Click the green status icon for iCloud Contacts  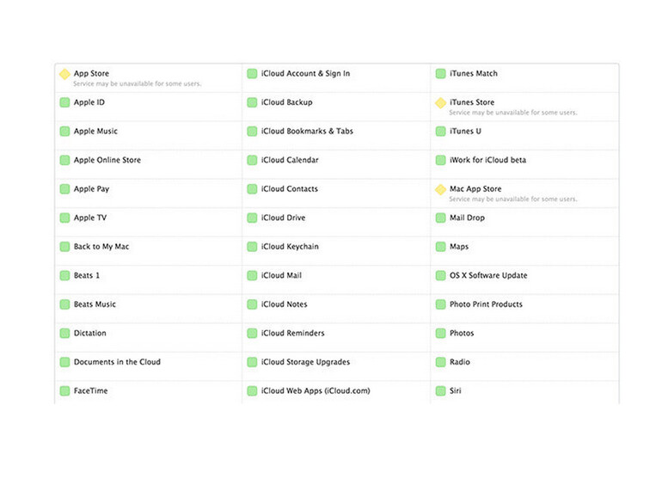click(x=252, y=189)
